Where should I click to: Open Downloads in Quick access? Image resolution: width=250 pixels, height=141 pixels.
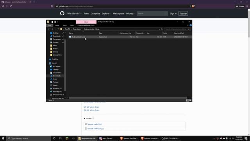pyautogui.click(x=56, y=36)
